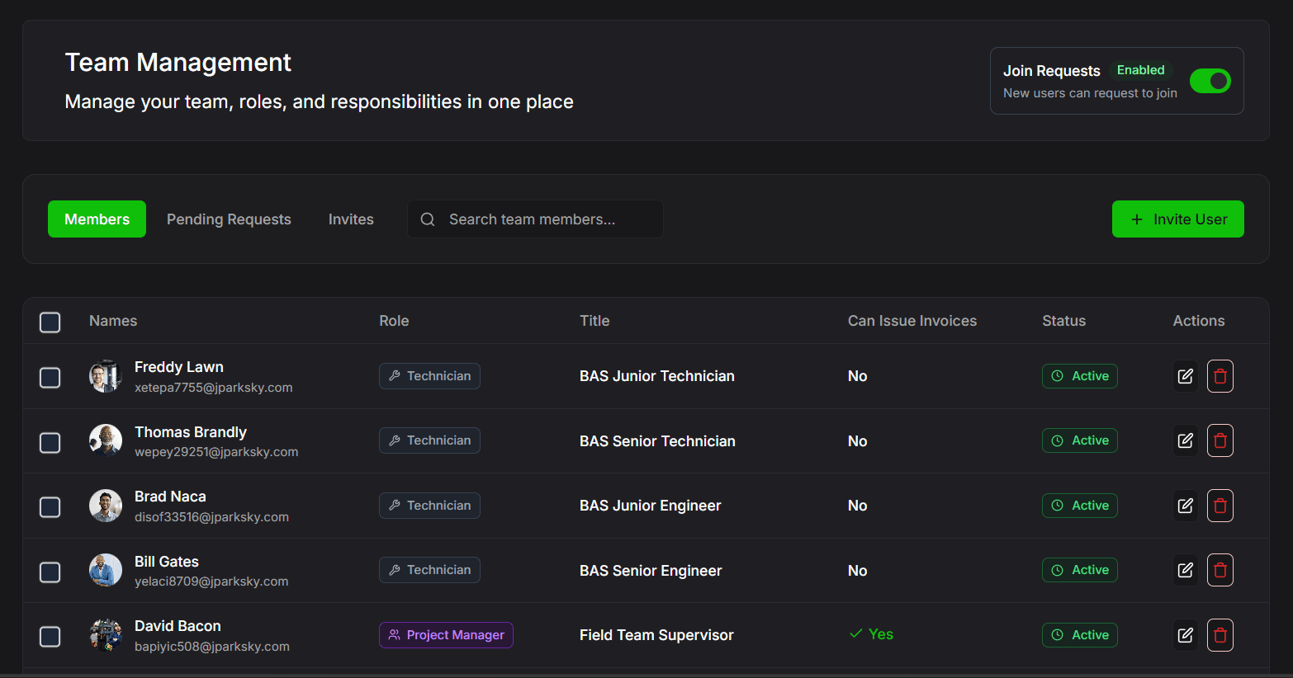Click David Bacon's Project Manager role badge

tap(446, 635)
